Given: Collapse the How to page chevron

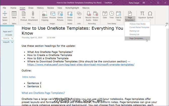Looking at the screenshot, I should (12, 38).
